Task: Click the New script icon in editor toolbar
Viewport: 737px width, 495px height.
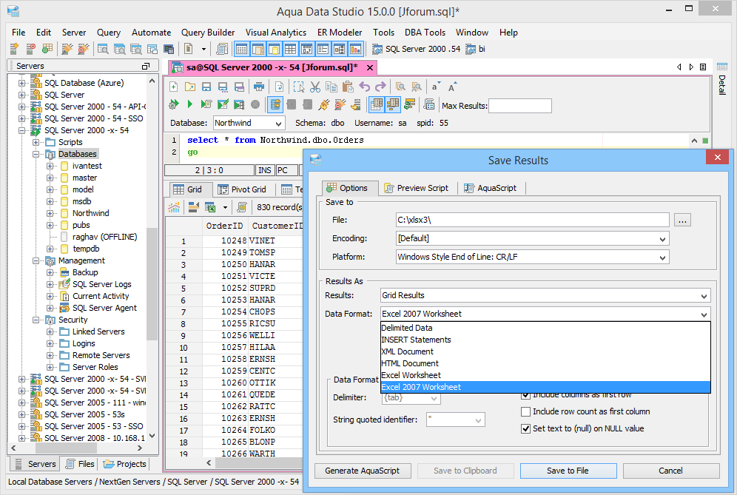Action: click(173, 87)
